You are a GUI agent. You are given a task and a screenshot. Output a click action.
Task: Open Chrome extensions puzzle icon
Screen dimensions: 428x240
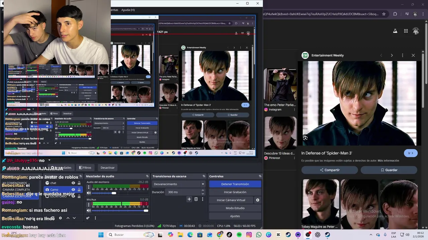tap(395, 14)
